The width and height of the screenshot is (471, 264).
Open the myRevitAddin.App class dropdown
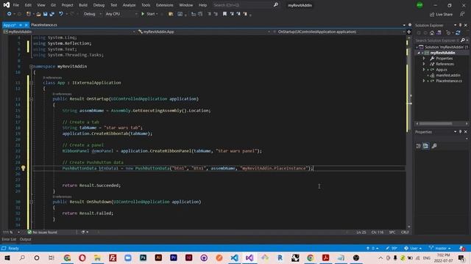(x=204, y=32)
